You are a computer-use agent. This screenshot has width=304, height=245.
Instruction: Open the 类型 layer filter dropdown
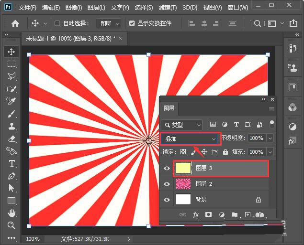182,125
